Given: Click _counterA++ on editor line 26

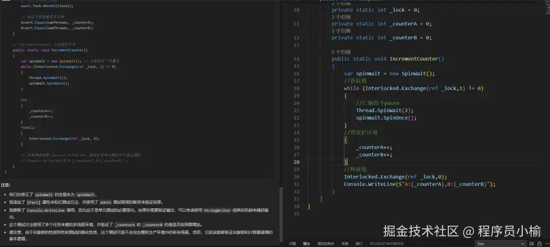Looking at the screenshot, I should point(374,147).
